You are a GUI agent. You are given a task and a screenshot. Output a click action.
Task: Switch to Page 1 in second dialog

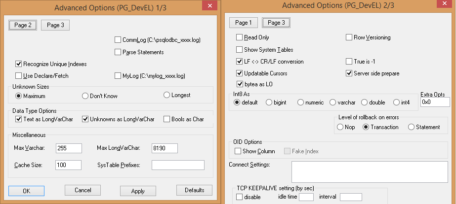pos(243,23)
